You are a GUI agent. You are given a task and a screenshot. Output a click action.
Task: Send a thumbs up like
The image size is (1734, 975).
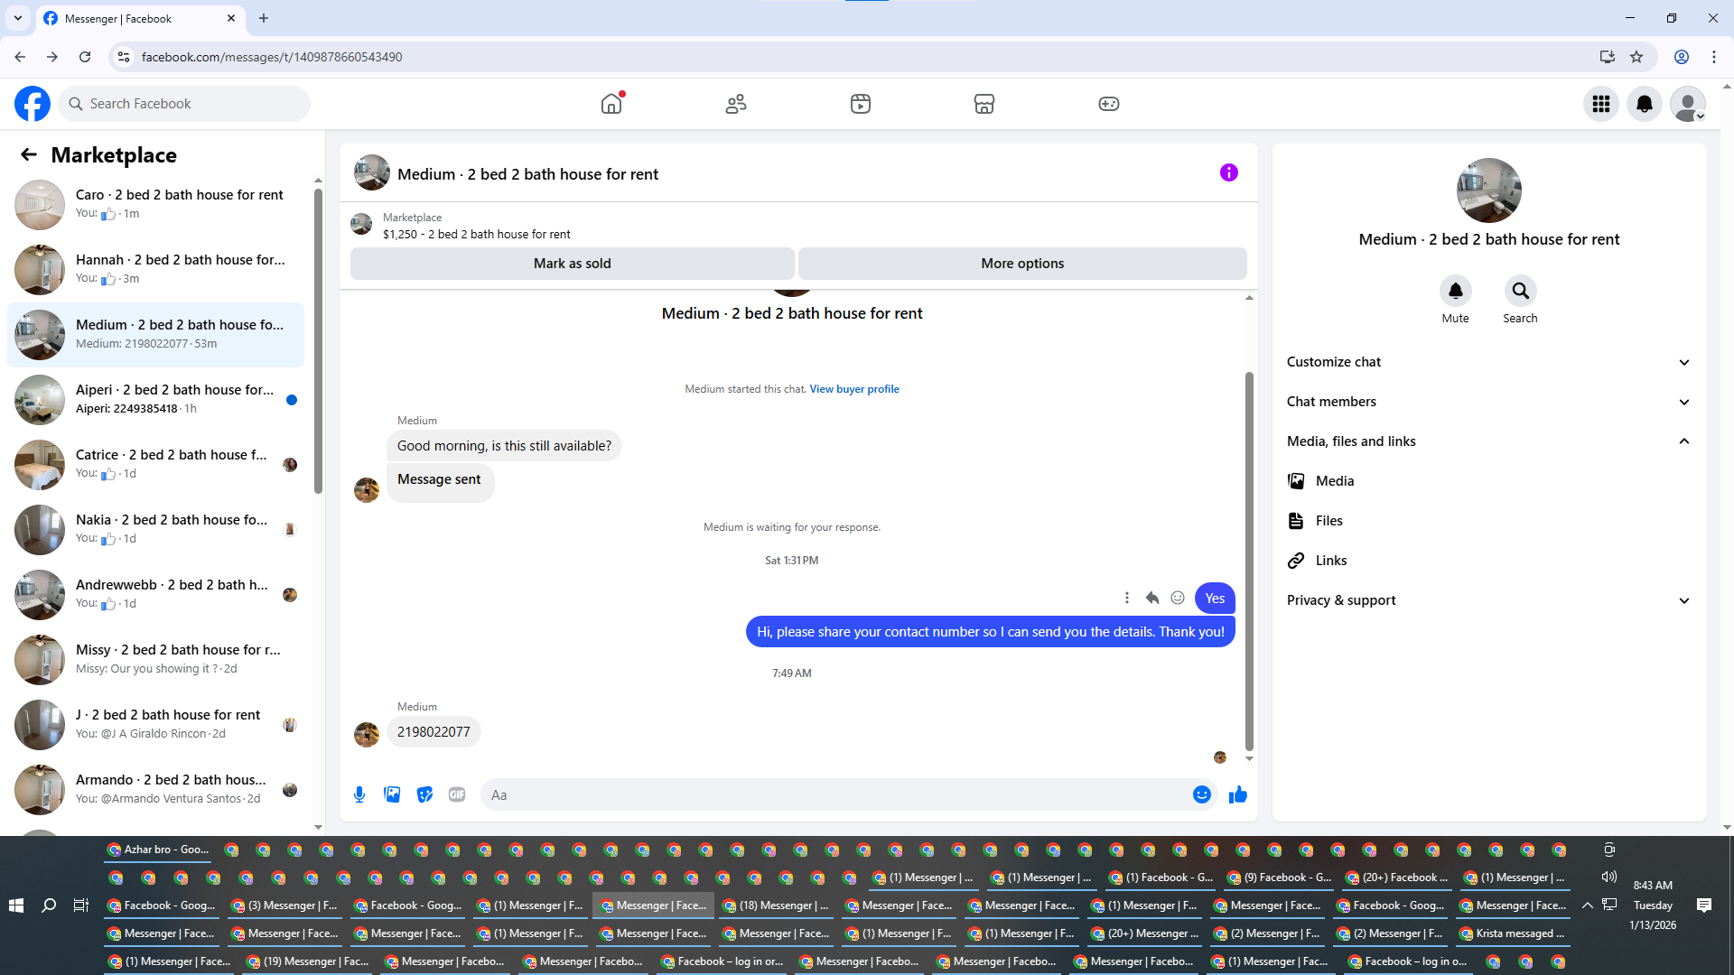1237,794
